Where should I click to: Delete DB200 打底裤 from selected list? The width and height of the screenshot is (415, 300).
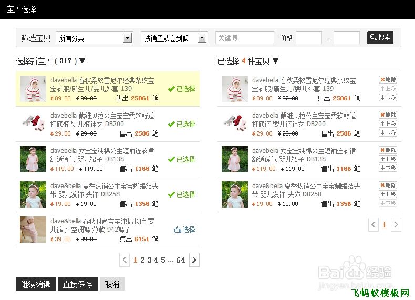[388, 115]
